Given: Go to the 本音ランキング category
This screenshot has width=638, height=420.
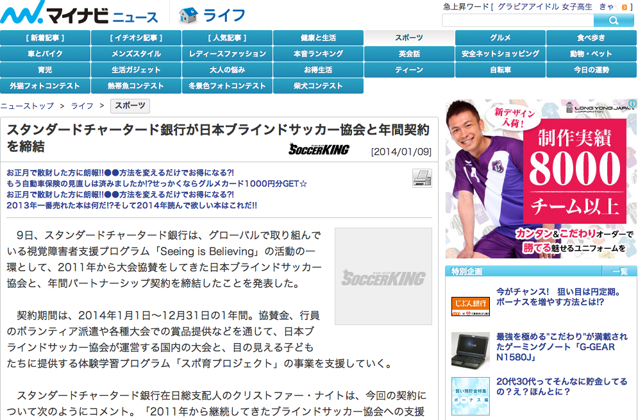Looking at the screenshot, I should point(318,54).
